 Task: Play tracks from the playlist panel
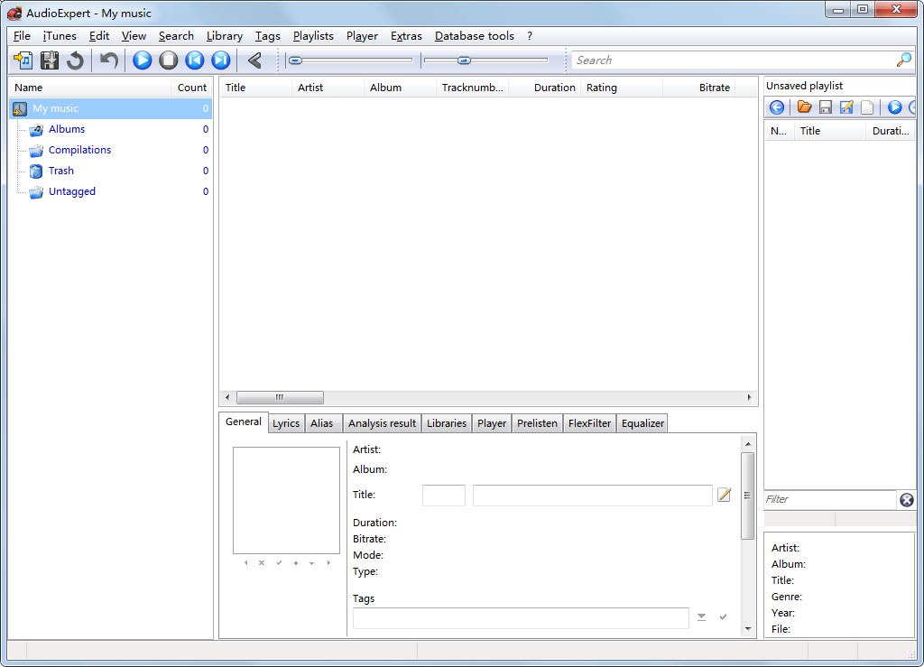pos(895,107)
